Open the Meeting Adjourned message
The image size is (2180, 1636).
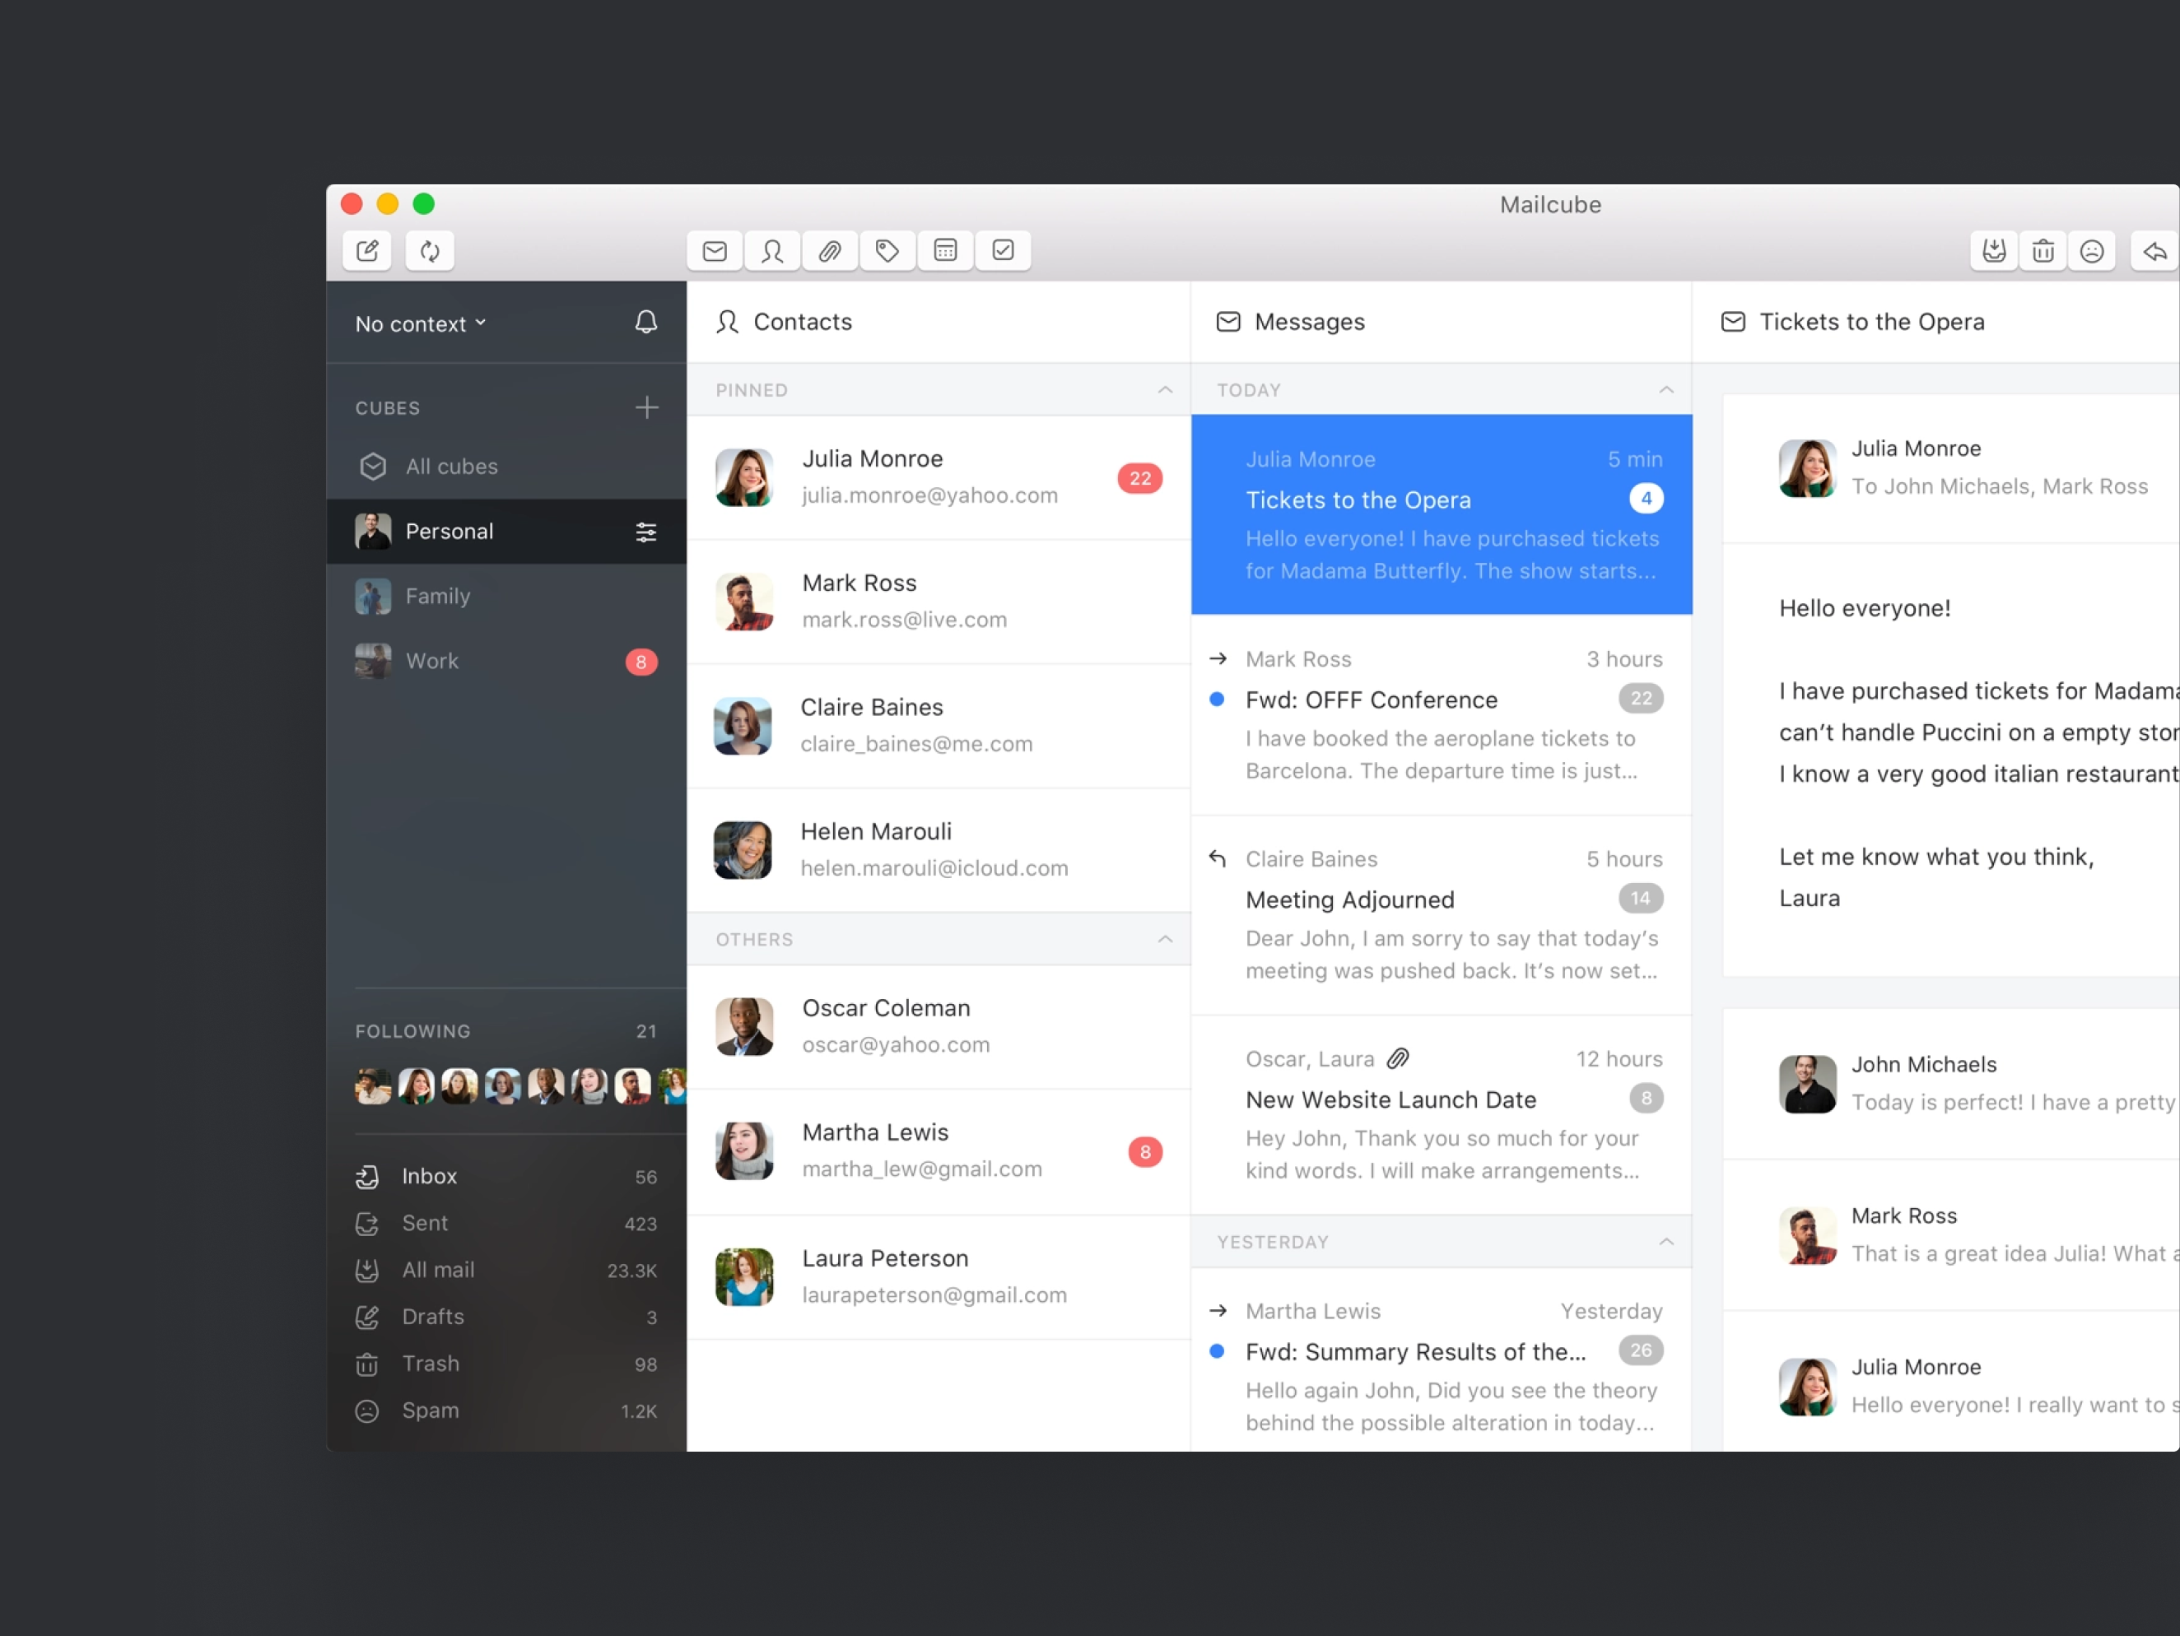[x=1441, y=915]
